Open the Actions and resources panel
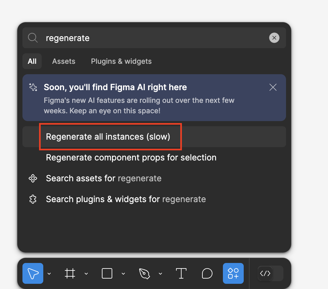328x289 pixels. [x=233, y=273]
